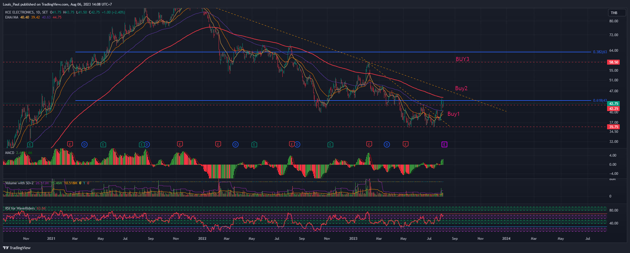Select the 0.382 Fibonacci level label

click(x=600, y=52)
